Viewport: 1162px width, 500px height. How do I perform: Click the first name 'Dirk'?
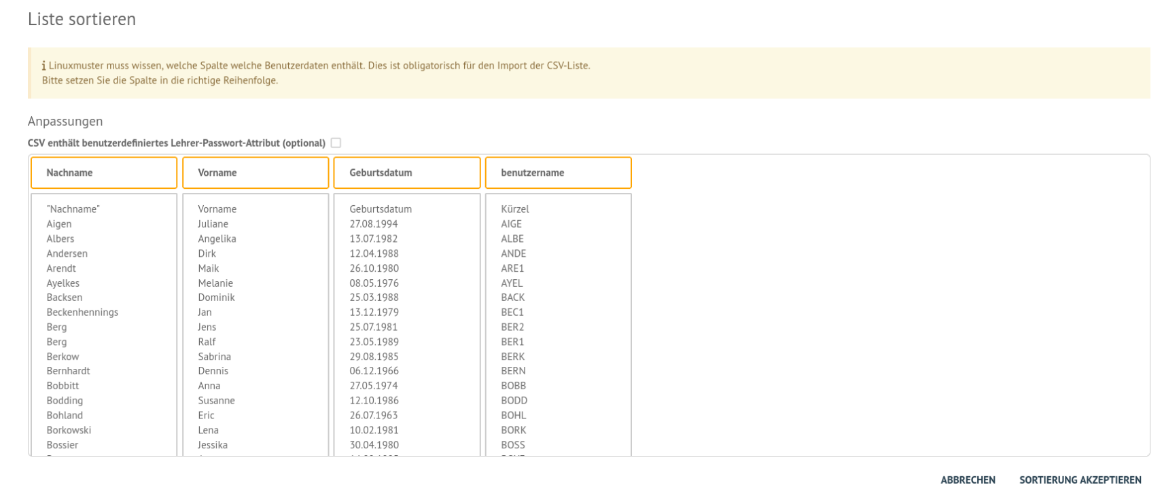point(207,253)
